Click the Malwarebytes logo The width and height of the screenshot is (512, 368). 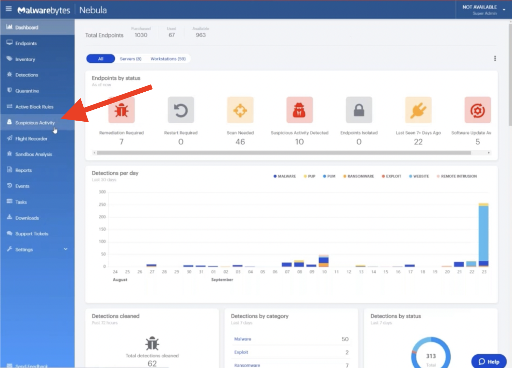[44, 10]
